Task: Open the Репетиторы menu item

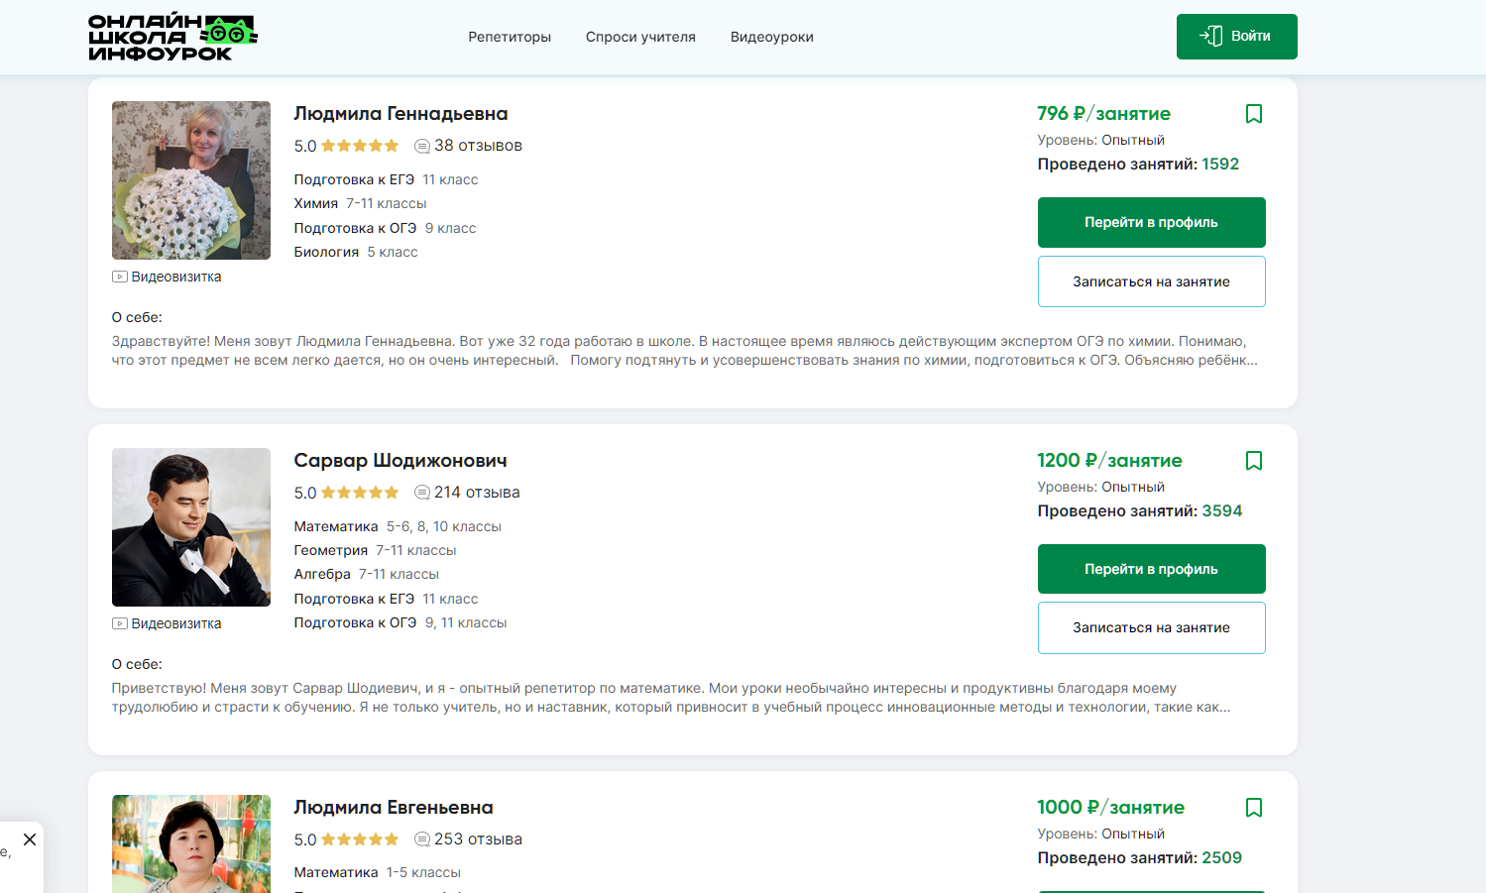Action: point(510,38)
